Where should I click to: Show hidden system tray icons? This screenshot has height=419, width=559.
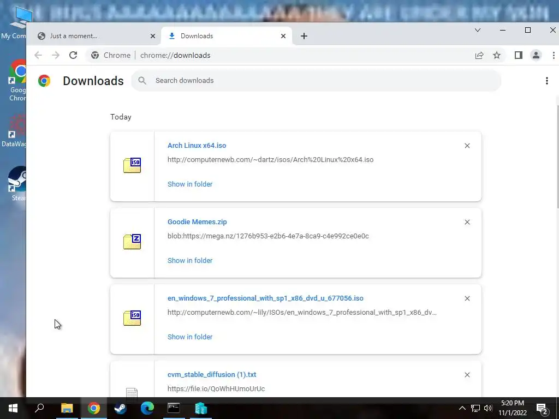tap(462, 408)
